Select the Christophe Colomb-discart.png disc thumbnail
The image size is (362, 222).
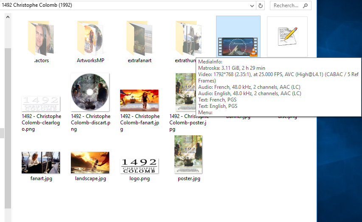pyautogui.click(x=90, y=92)
